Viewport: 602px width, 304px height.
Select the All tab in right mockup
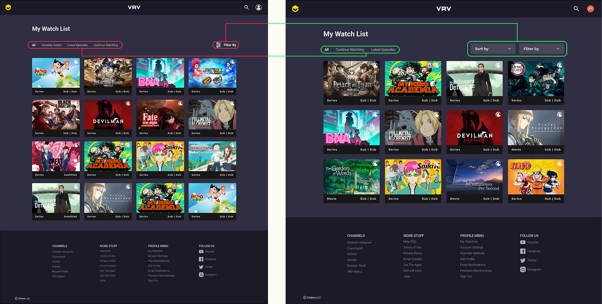[326, 50]
